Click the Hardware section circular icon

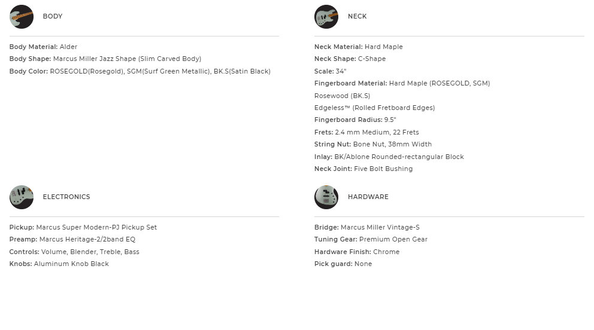(326, 197)
